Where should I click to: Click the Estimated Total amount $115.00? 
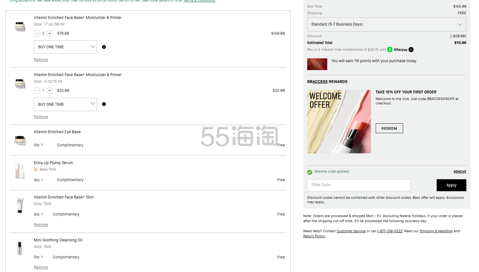tap(460, 43)
